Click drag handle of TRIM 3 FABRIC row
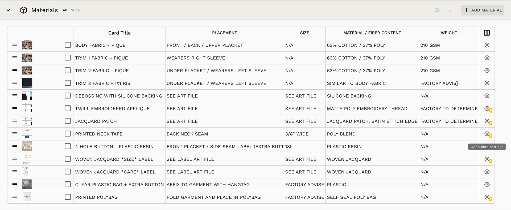Image resolution: width=511 pixels, height=210 pixels. (15, 83)
